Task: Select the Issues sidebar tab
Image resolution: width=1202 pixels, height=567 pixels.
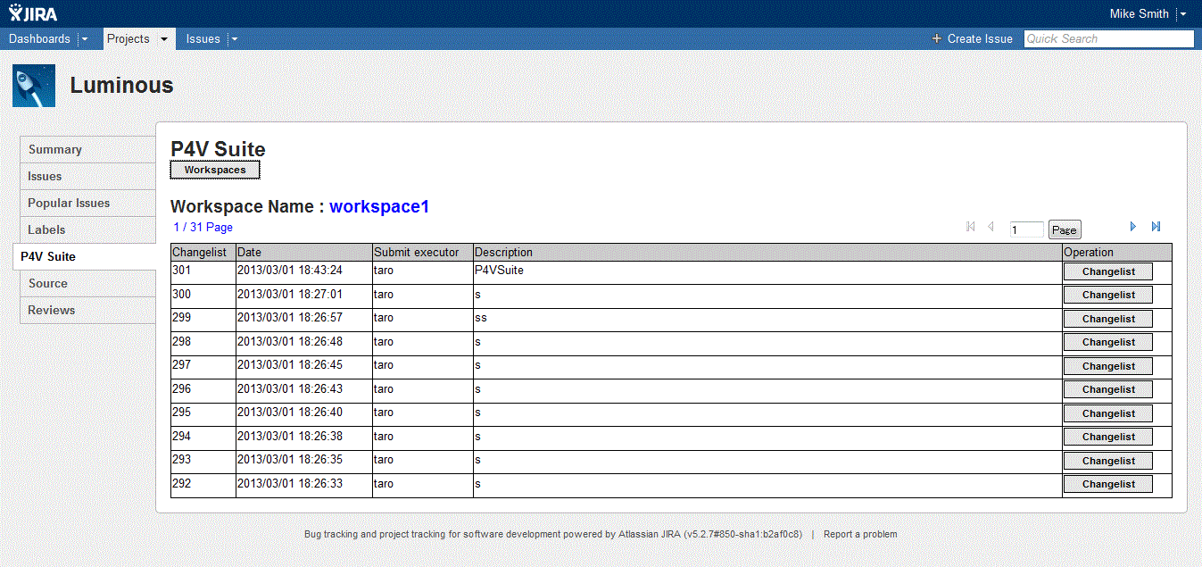Action: click(x=87, y=176)
